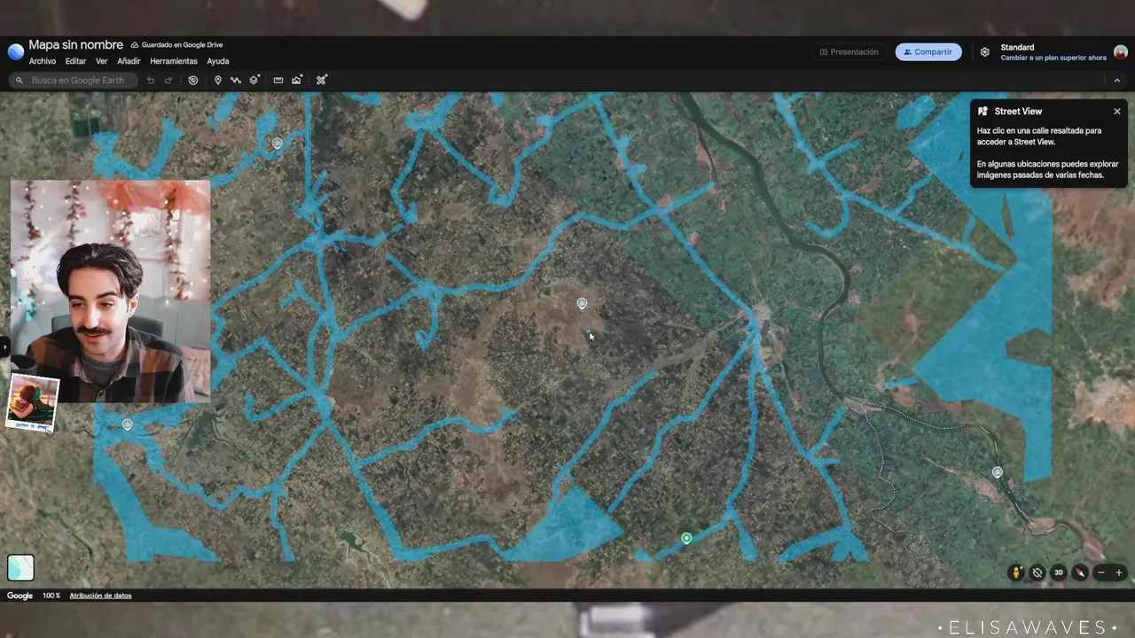Viewport: 1135px width, 638px height.
Task: Open the Editar menu
Action: pos(75,61)
